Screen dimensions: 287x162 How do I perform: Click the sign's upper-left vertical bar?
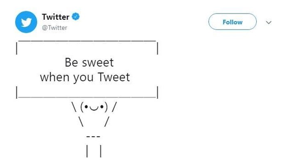[17, 48]
